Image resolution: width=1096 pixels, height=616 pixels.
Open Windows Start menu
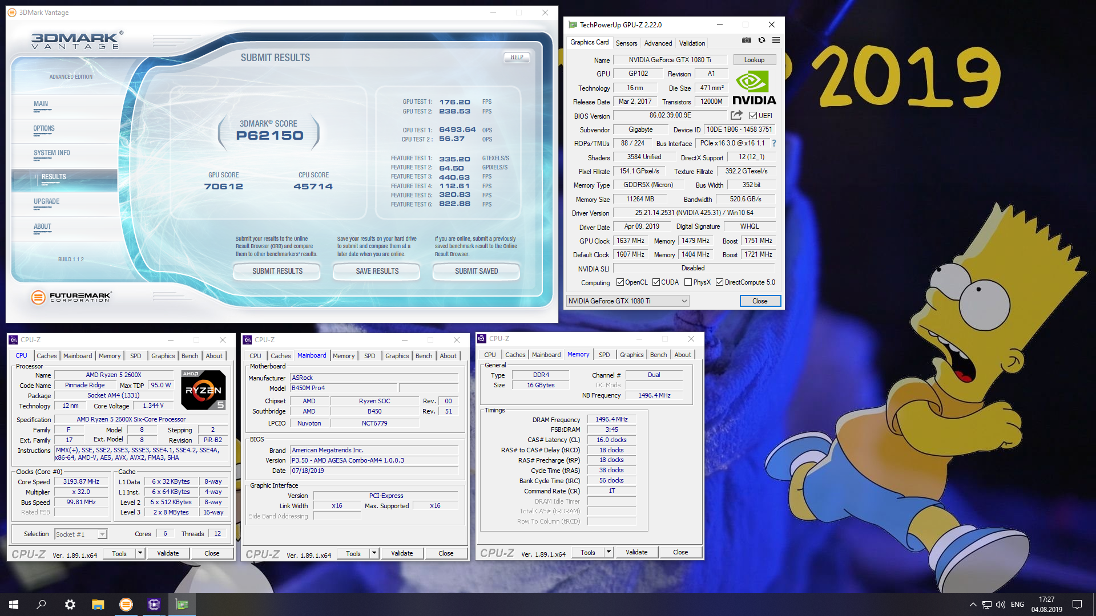coord(14,605)
